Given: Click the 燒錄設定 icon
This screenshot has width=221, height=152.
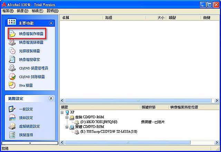Looking at the screenshot, I should tap(12, 118).
